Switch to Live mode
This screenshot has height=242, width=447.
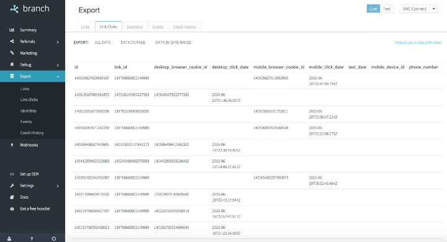[x=373, y=9]
